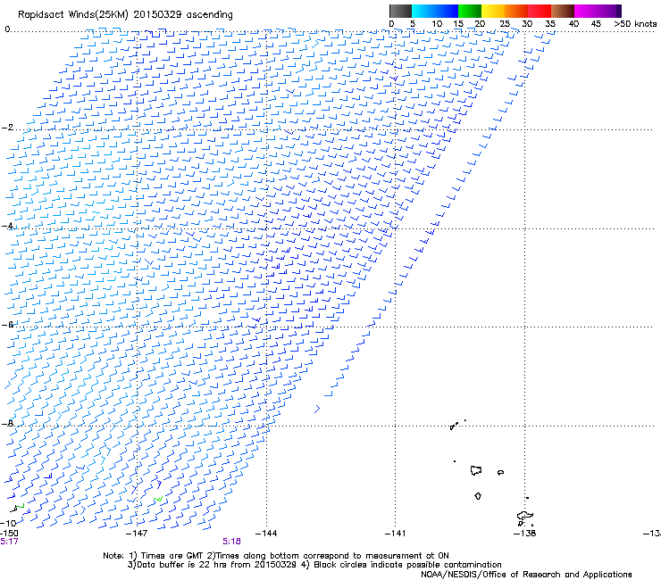Click the large island outline near -139
Screen dimensions: 661x580
click(x=476, y=470)
